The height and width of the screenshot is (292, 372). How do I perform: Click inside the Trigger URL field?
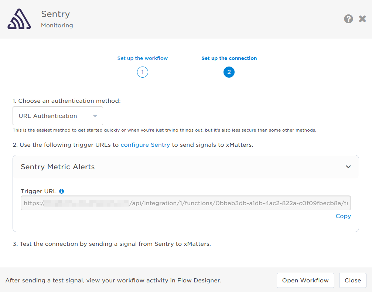tap(185, 203)
